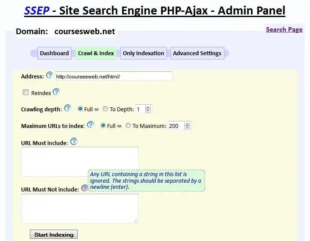Click the Maximum URLs to index help icon
Viewport: 310px width, 241px height.
[x=90, y=125]
